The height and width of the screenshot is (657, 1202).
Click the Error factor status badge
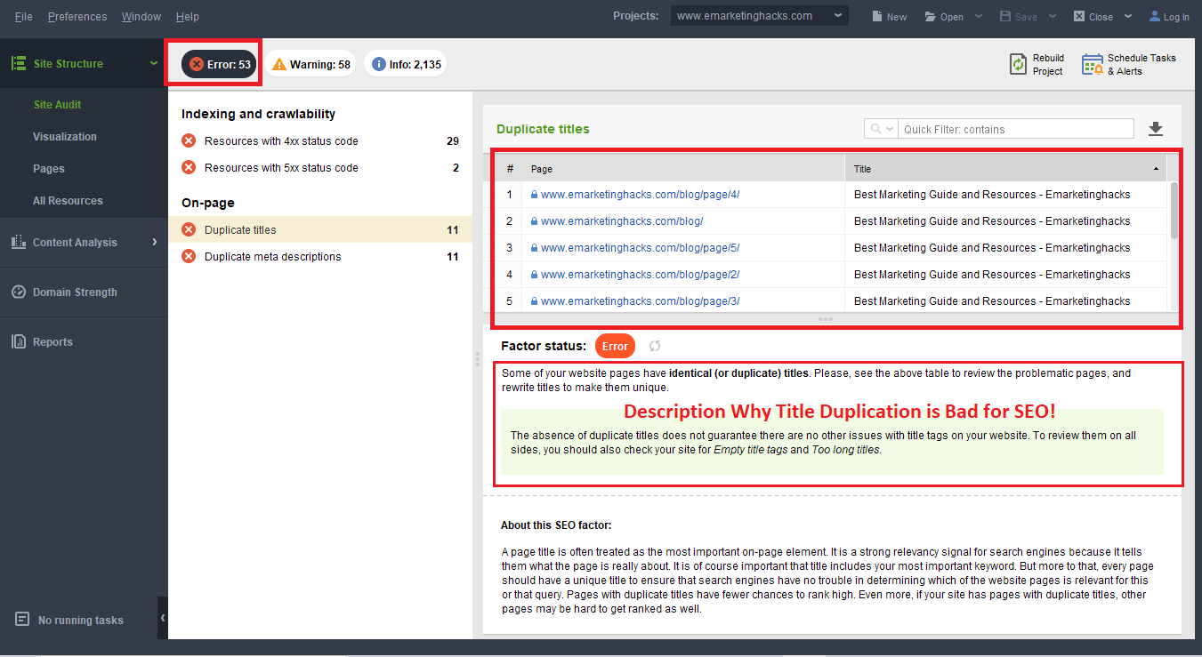point(615,346)
